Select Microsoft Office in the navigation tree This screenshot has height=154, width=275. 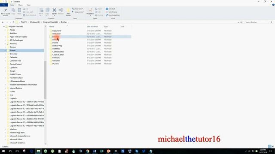[16, 139]
